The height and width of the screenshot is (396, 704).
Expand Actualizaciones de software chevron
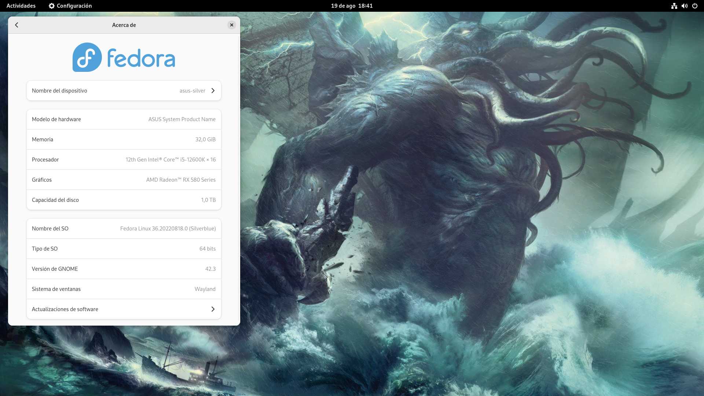(213, 309)
